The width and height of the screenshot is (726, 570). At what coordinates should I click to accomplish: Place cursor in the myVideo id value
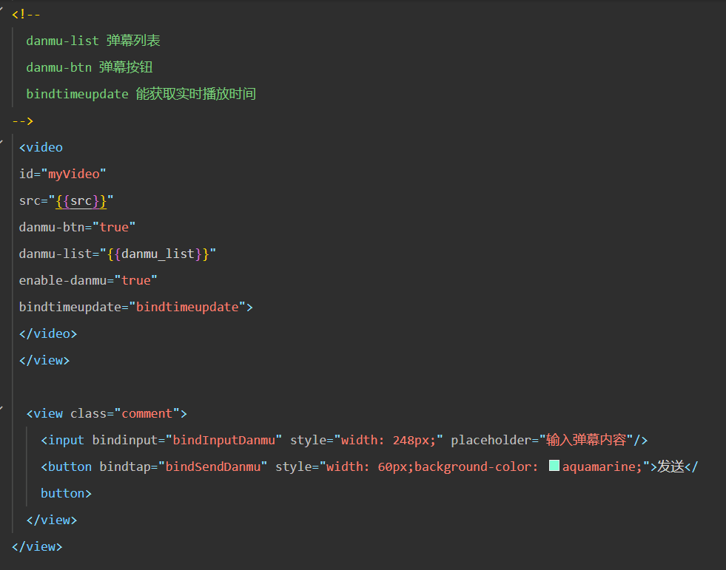click(73, 174)
